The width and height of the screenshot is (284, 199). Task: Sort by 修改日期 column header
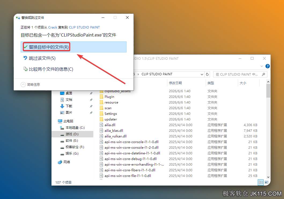[175, 83]
